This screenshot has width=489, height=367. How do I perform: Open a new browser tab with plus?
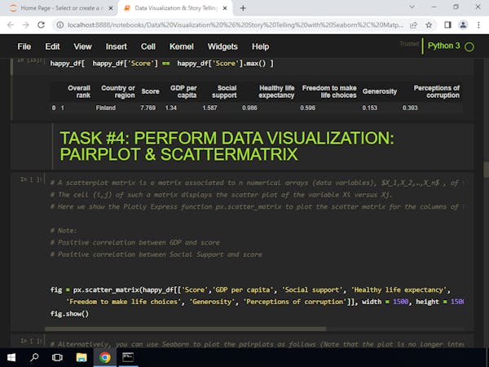243,8
